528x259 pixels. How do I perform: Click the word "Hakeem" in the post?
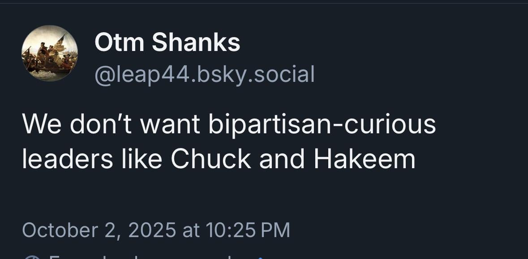click(x=365, y=159)
